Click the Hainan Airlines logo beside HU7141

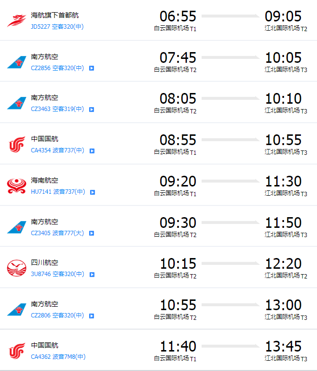[17, 186]
